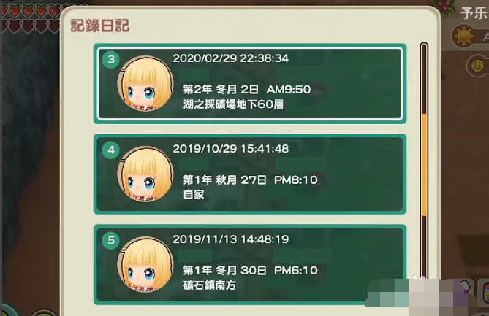
Task: Click the gold coin G icon
Action: coord(477,66)
